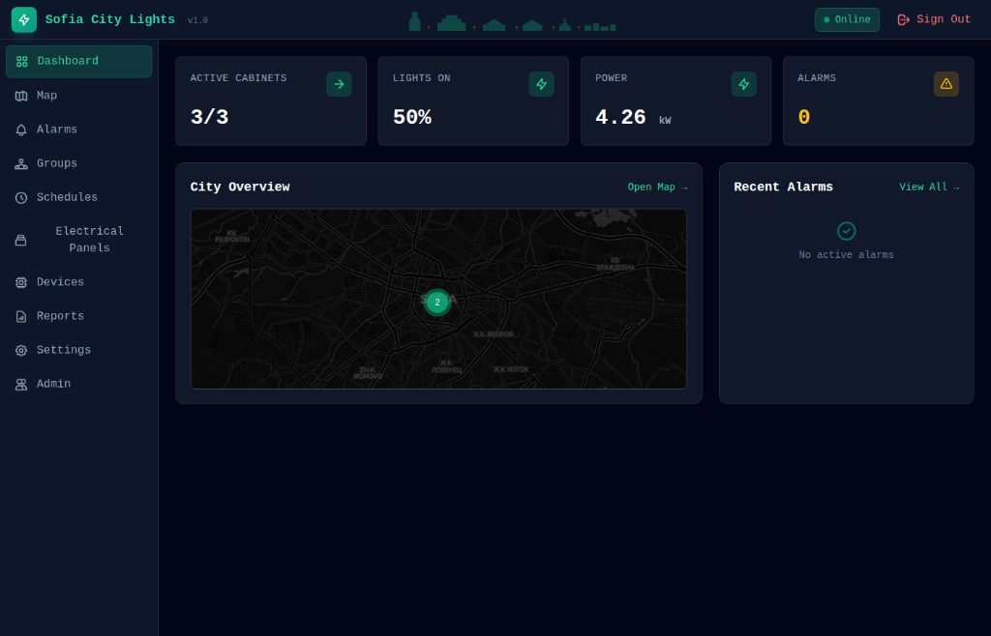Click the Sign Out door icon

pos(902,18)
